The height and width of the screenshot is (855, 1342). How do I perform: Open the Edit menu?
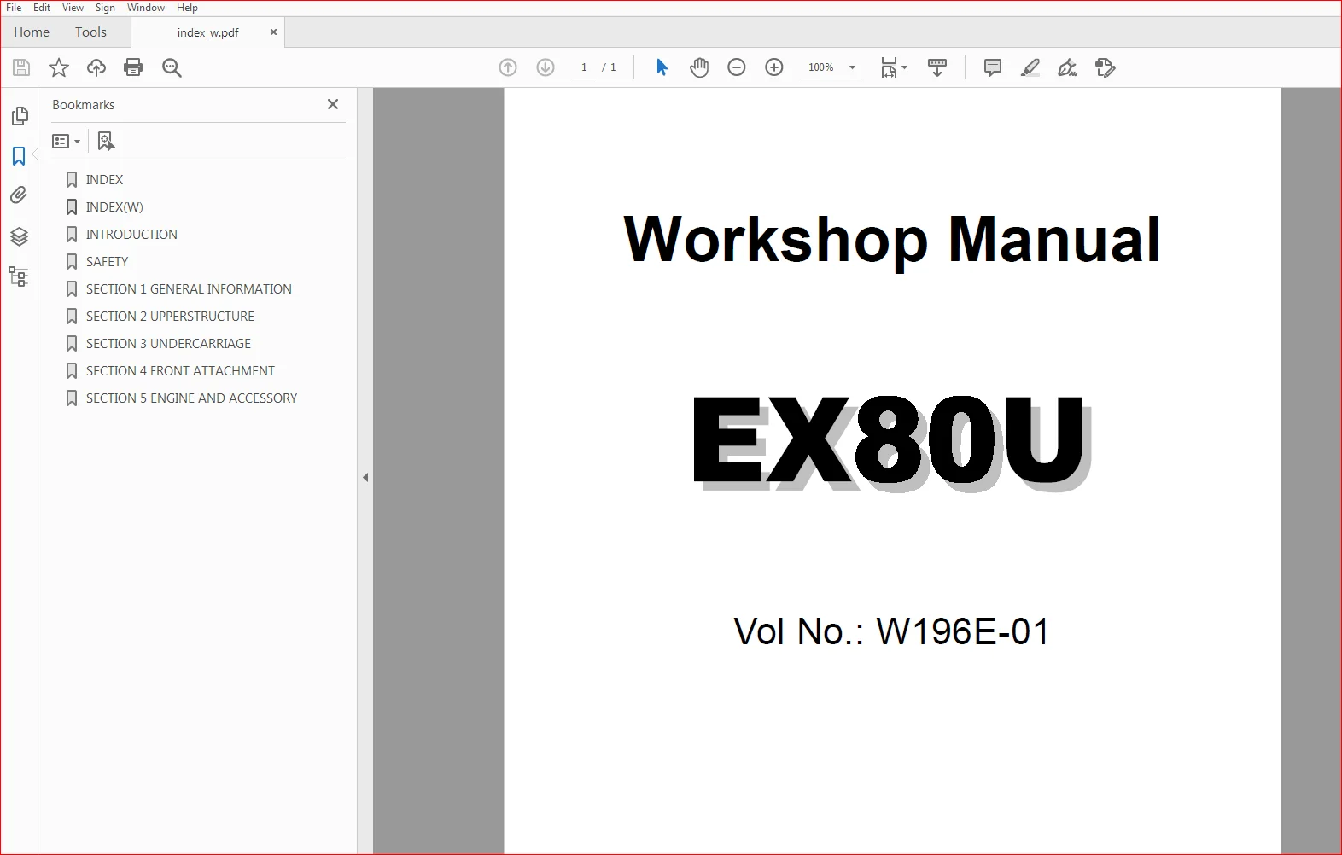(42, 8)
